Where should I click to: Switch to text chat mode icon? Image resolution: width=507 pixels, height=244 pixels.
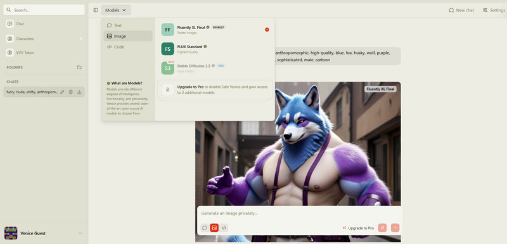click(x=205, y=228)
